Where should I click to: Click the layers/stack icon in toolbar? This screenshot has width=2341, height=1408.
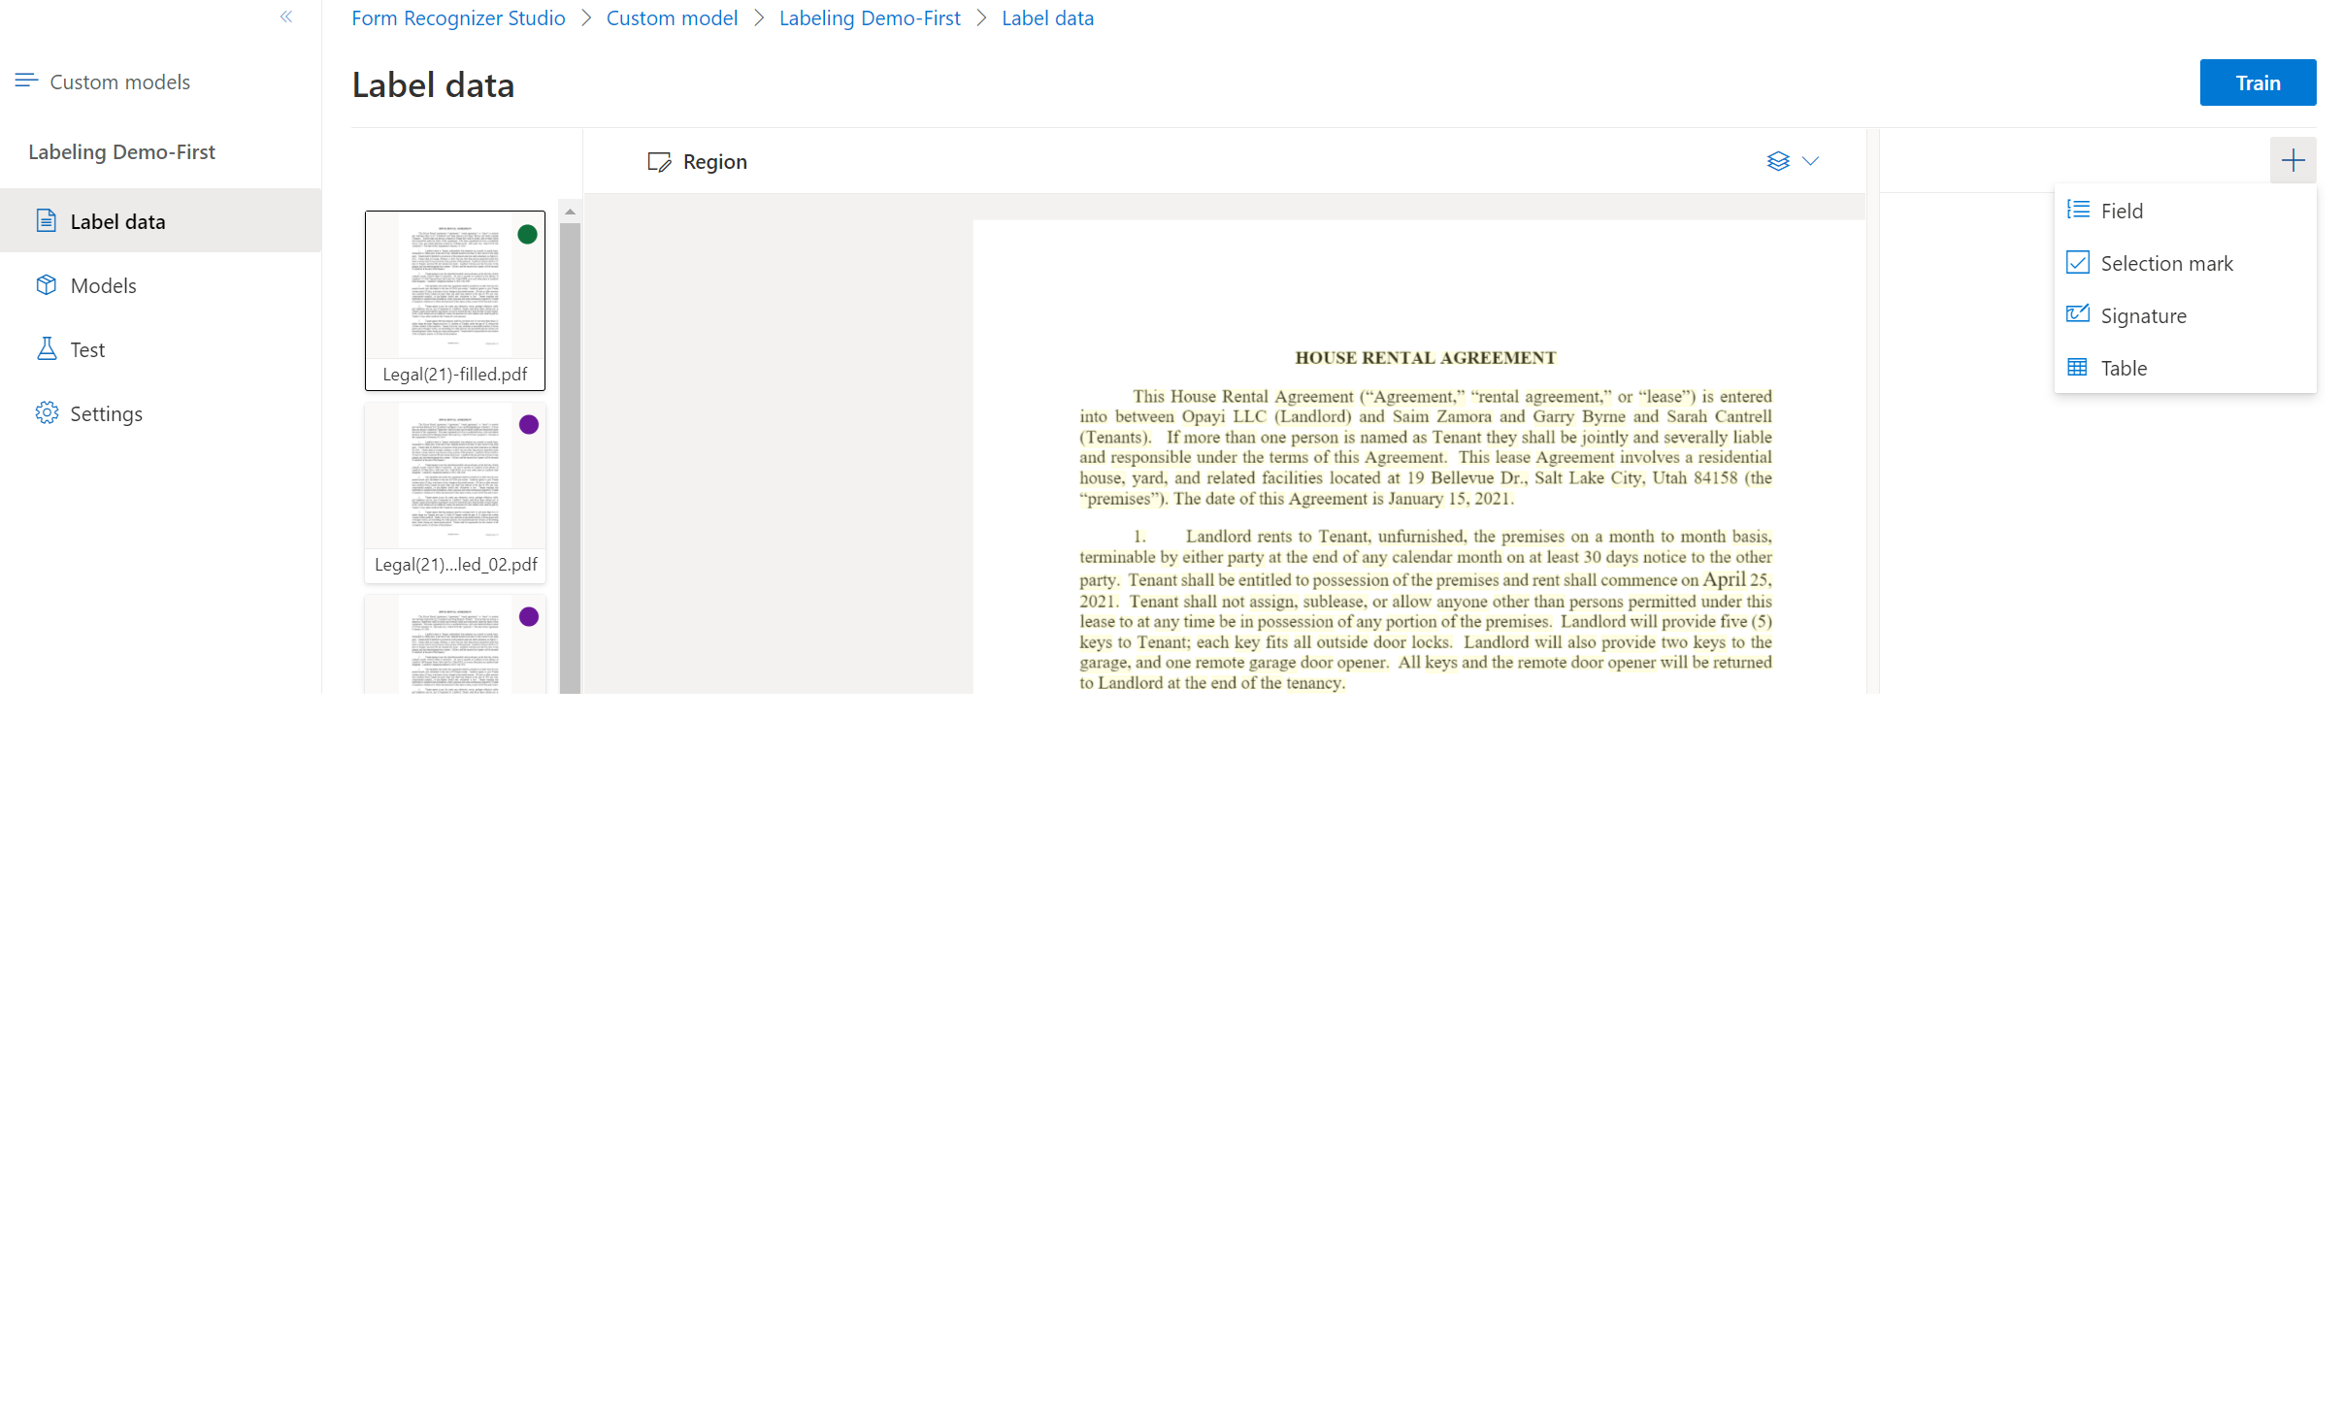point(1776,160)
